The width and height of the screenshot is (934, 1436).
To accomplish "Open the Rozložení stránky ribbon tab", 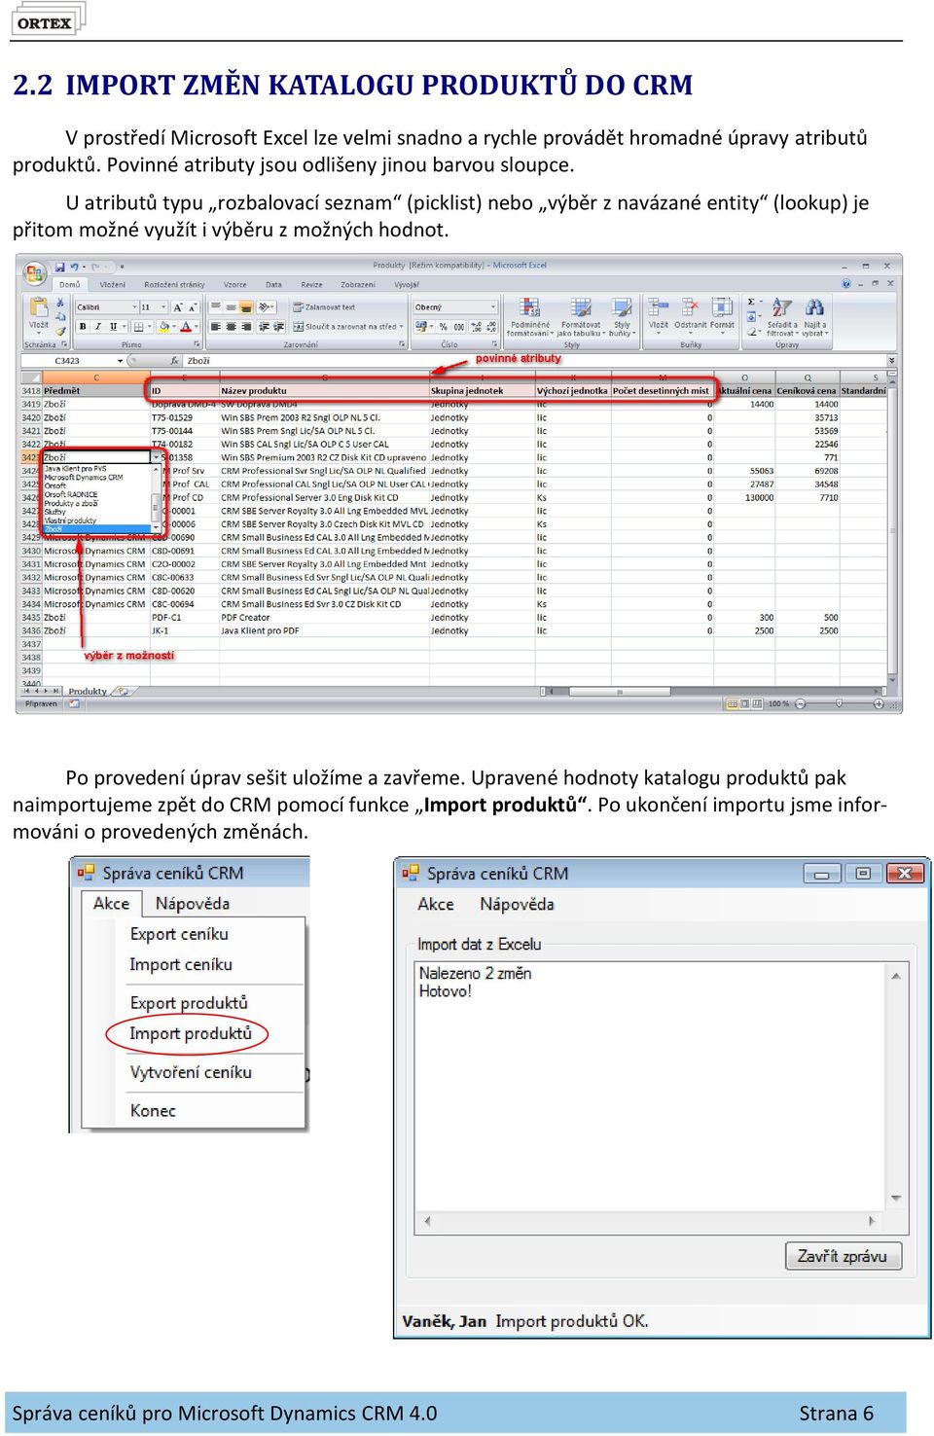I will (174, 285).
